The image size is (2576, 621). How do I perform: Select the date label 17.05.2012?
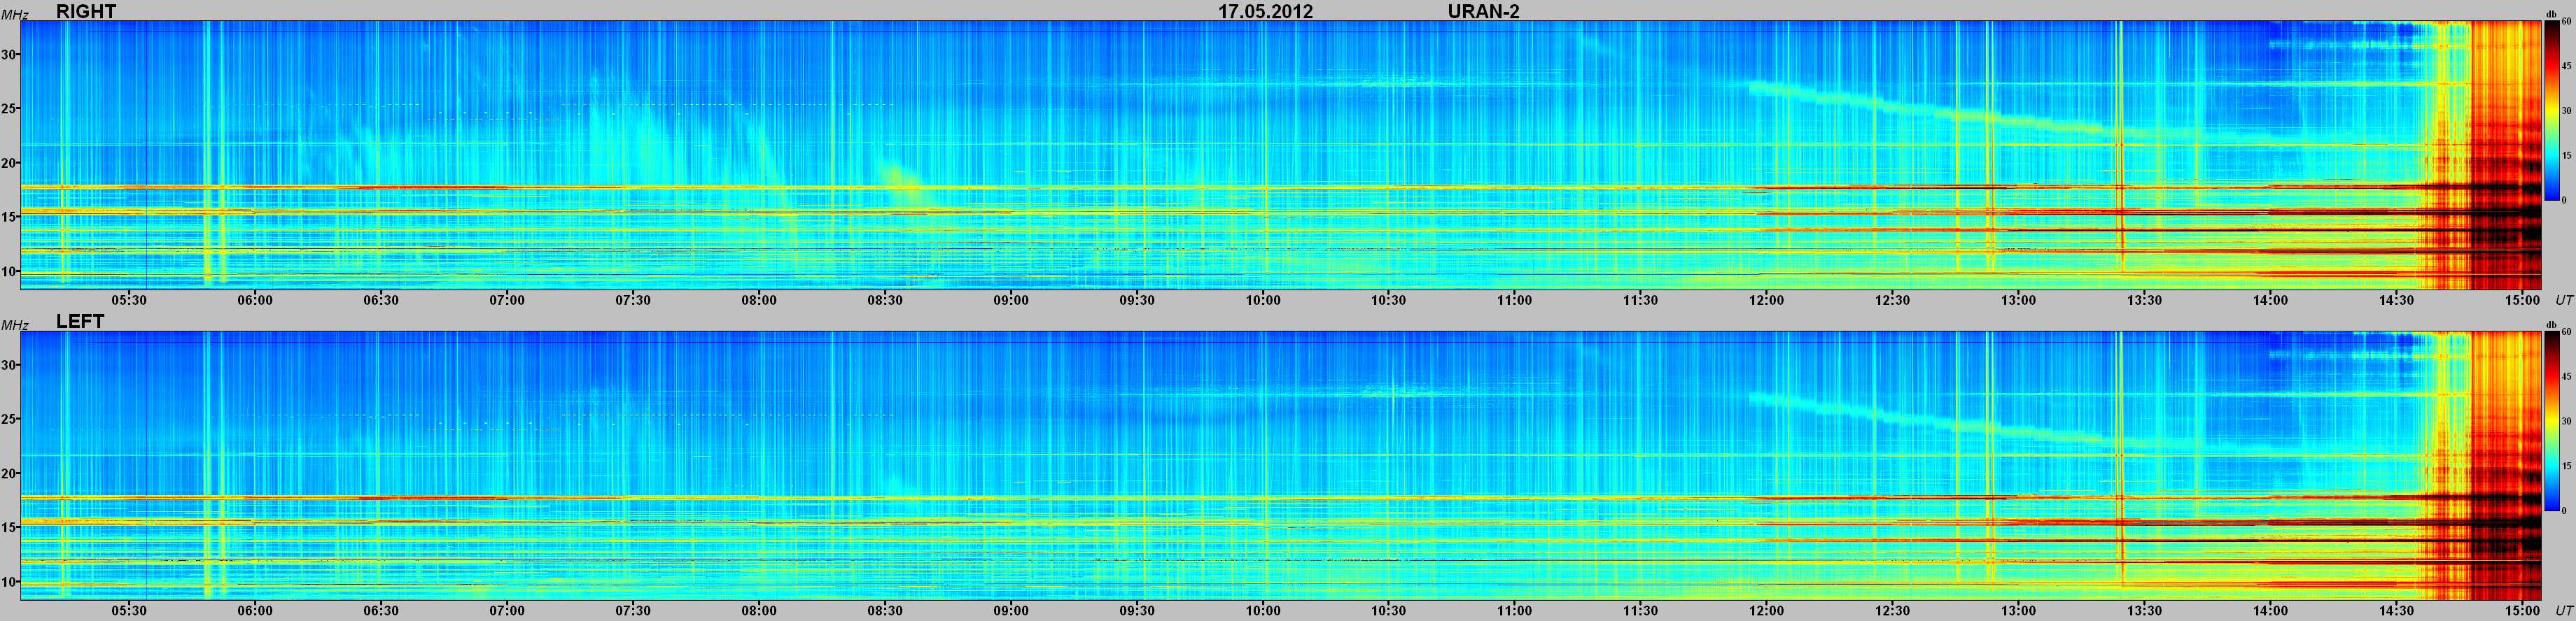[x=1265, y=11]
